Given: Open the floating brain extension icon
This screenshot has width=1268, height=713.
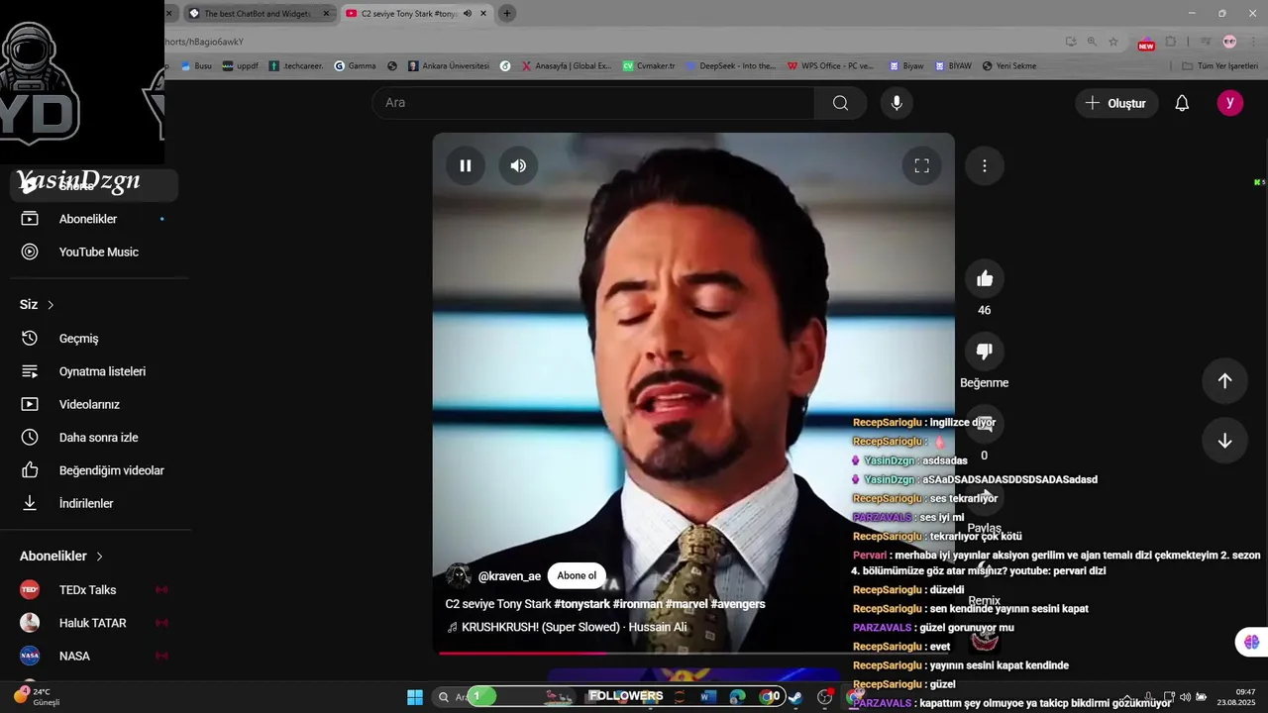Looking at the screenshot, I should tap(1251, 642).
